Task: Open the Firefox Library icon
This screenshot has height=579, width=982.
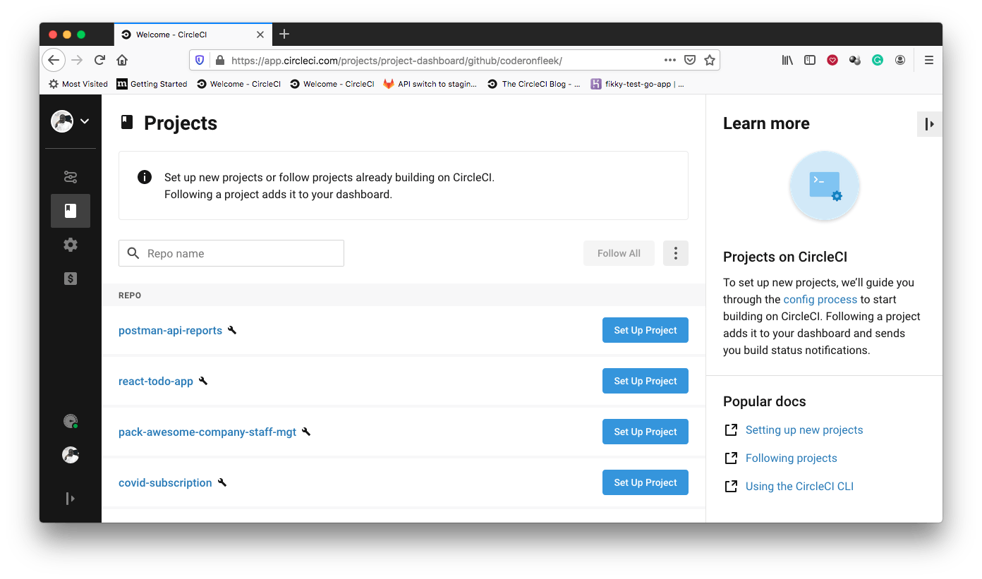Action: click(x=787, y=60)
